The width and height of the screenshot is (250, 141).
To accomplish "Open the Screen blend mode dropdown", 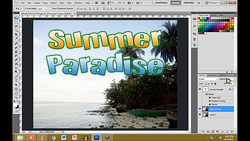I will pos(208,79).
